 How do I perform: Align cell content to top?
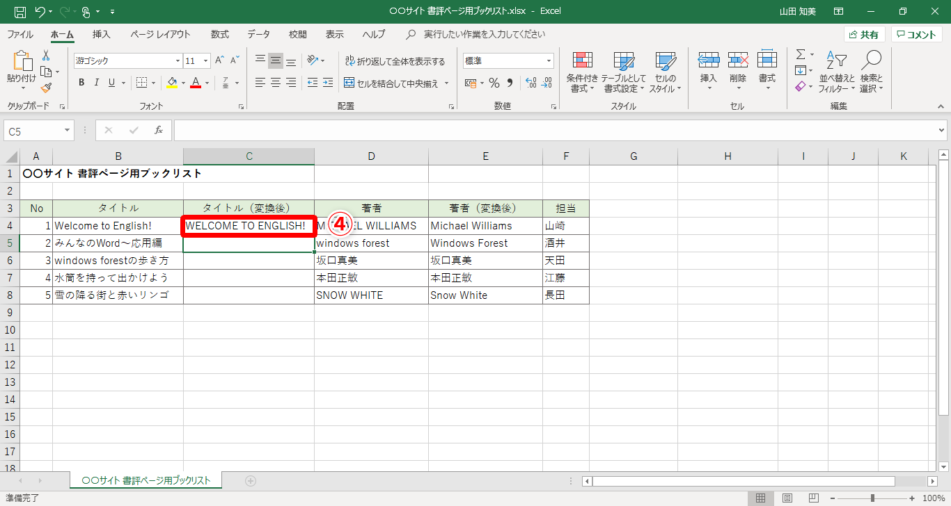pos(260,60)
